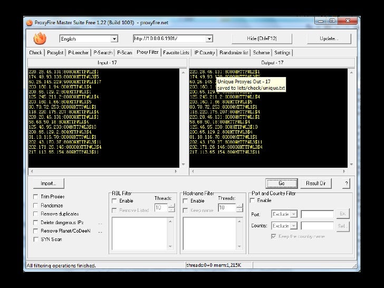Screen dimensions: 384x288
Task: Click the Country filter input field
Action: [318, 226]
